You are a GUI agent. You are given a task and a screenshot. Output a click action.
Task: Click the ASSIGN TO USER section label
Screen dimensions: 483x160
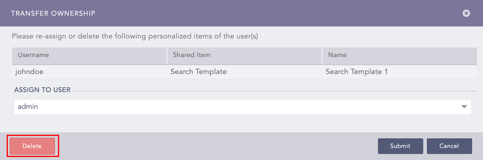click(x=42, y=90)
